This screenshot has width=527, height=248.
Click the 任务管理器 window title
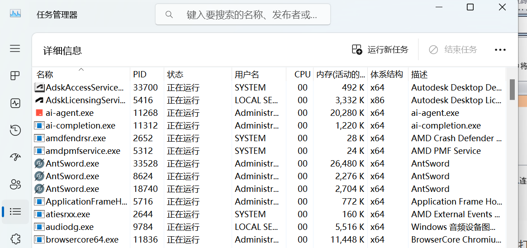coord(57,15)
